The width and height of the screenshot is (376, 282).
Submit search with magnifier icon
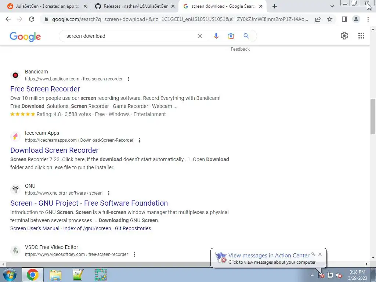pyautogui.click(x=246, y=36)
